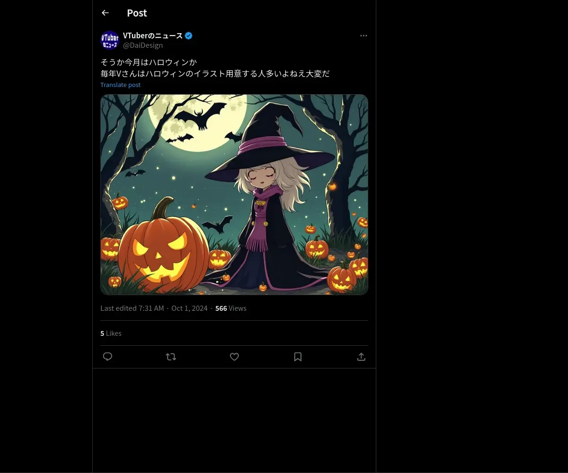Click the Translate post link
Viewport: 568px width, 473px height.
[x=120, y=85]
